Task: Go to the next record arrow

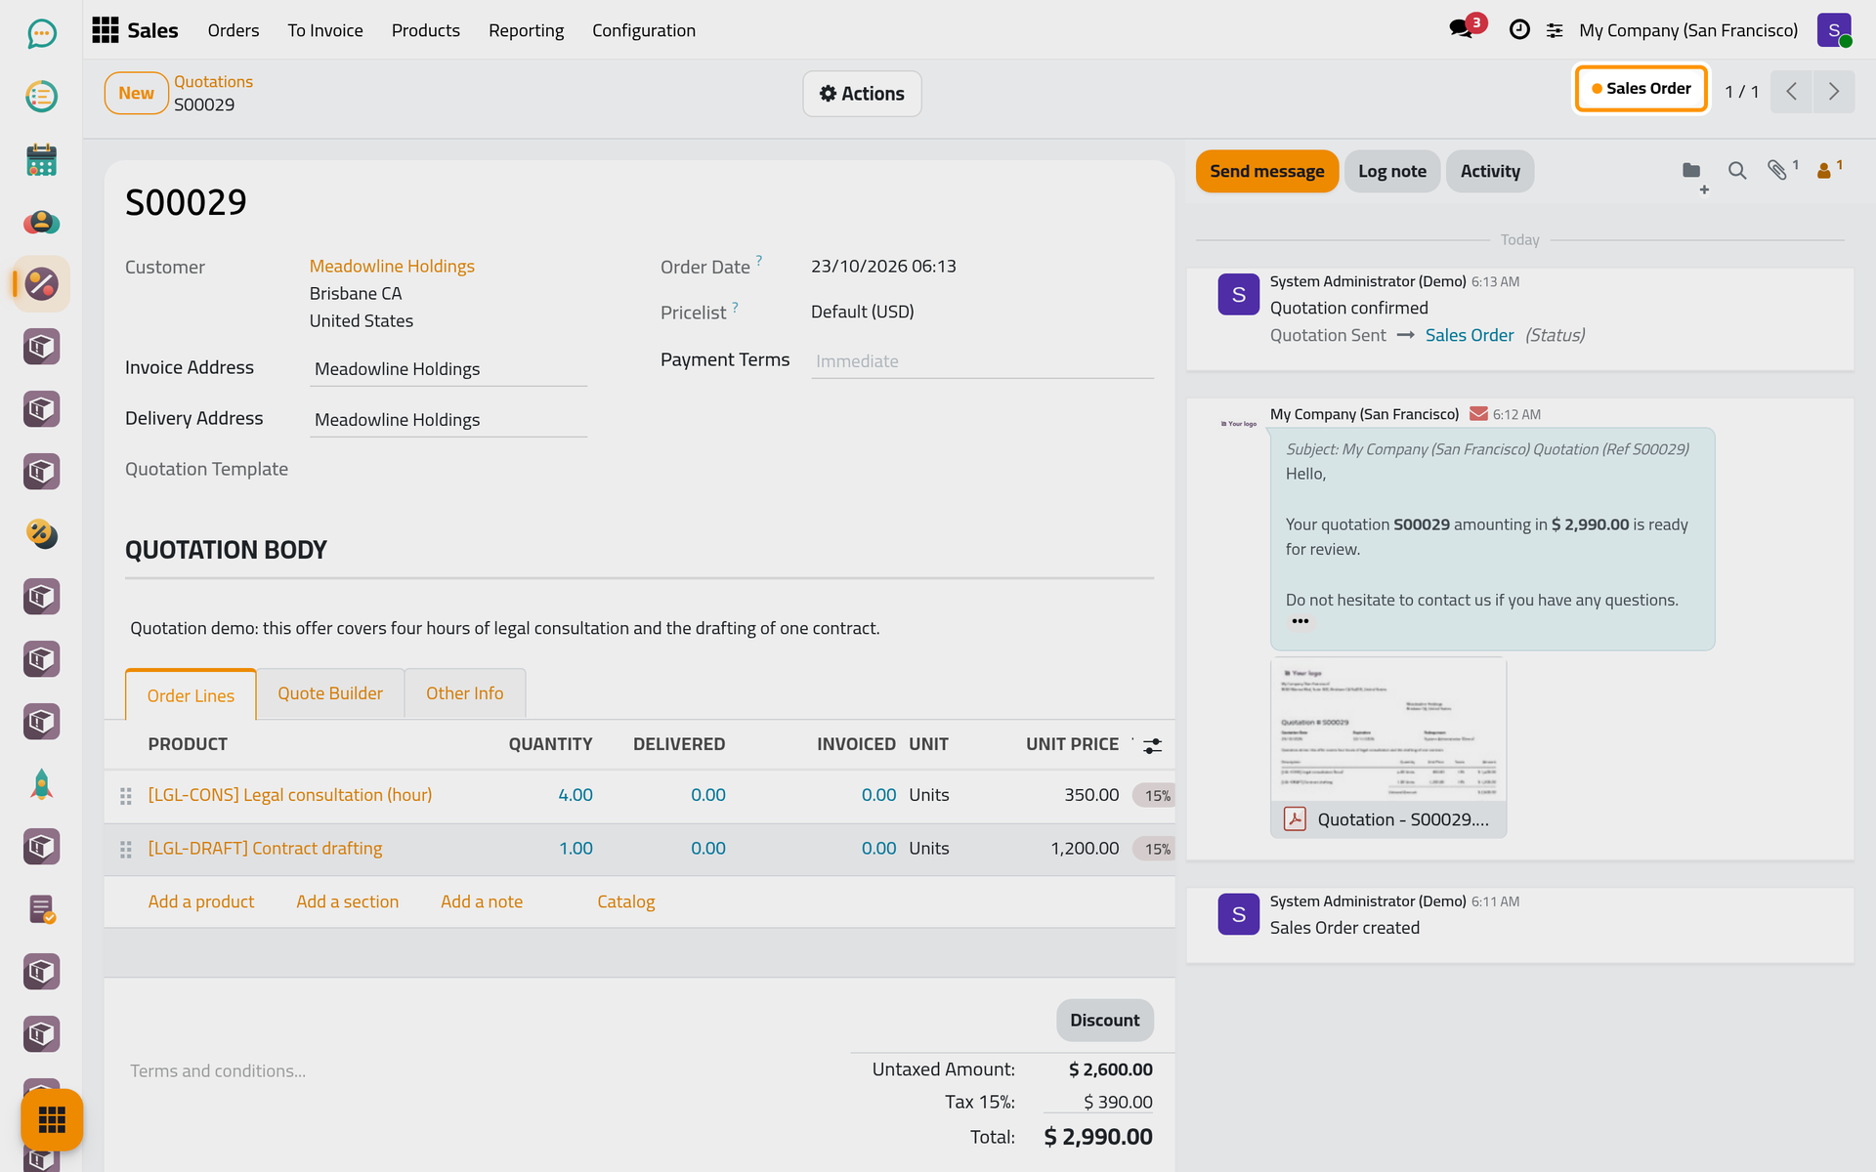Action: click(1834, 92)
